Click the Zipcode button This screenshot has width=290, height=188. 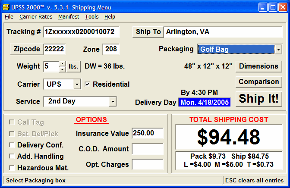[x=27, y=49]
